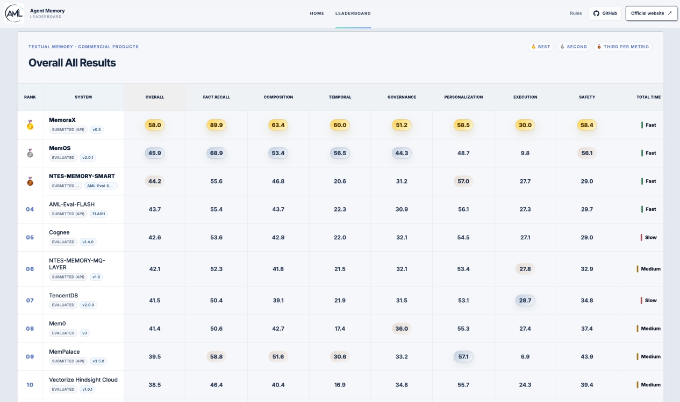Screen dimensions: 680x402
Task: Sort by FACT RECALL column header
Action: click(217, 97)
